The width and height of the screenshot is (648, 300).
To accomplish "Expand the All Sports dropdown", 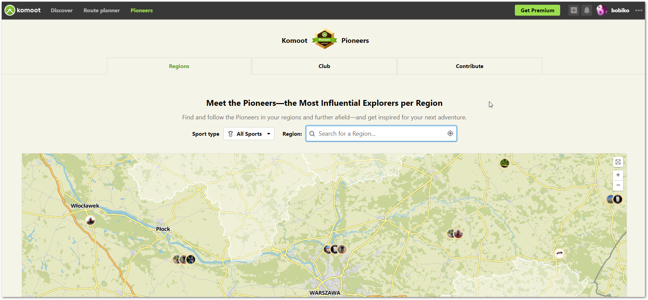I will (249, 134).
